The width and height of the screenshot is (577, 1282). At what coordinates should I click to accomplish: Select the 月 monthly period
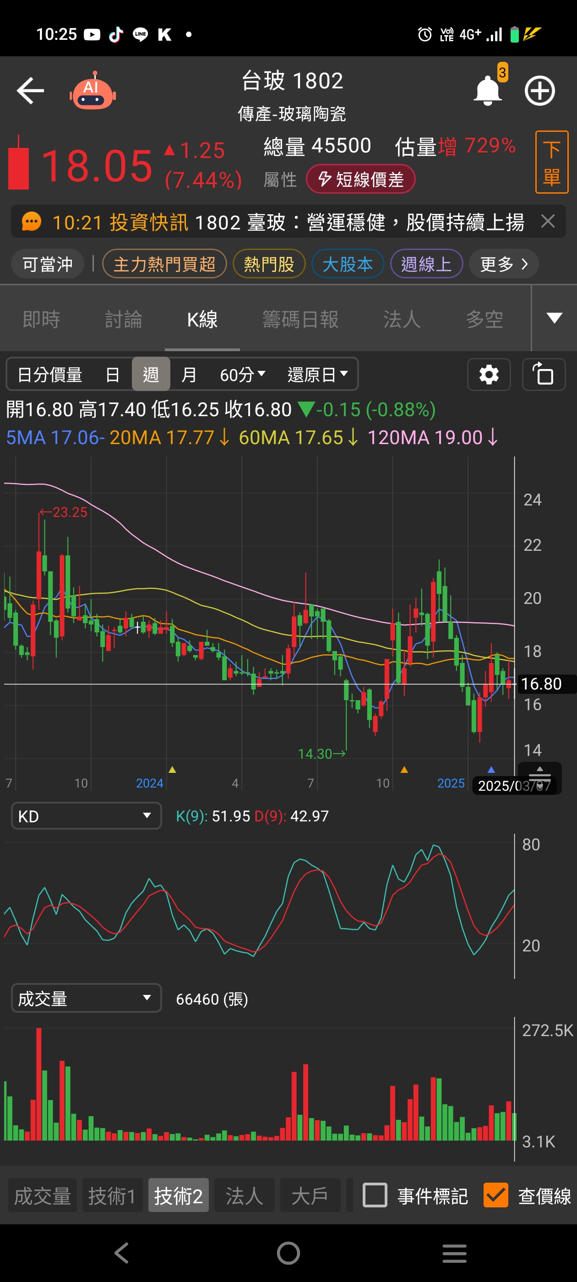pos(189,374)
